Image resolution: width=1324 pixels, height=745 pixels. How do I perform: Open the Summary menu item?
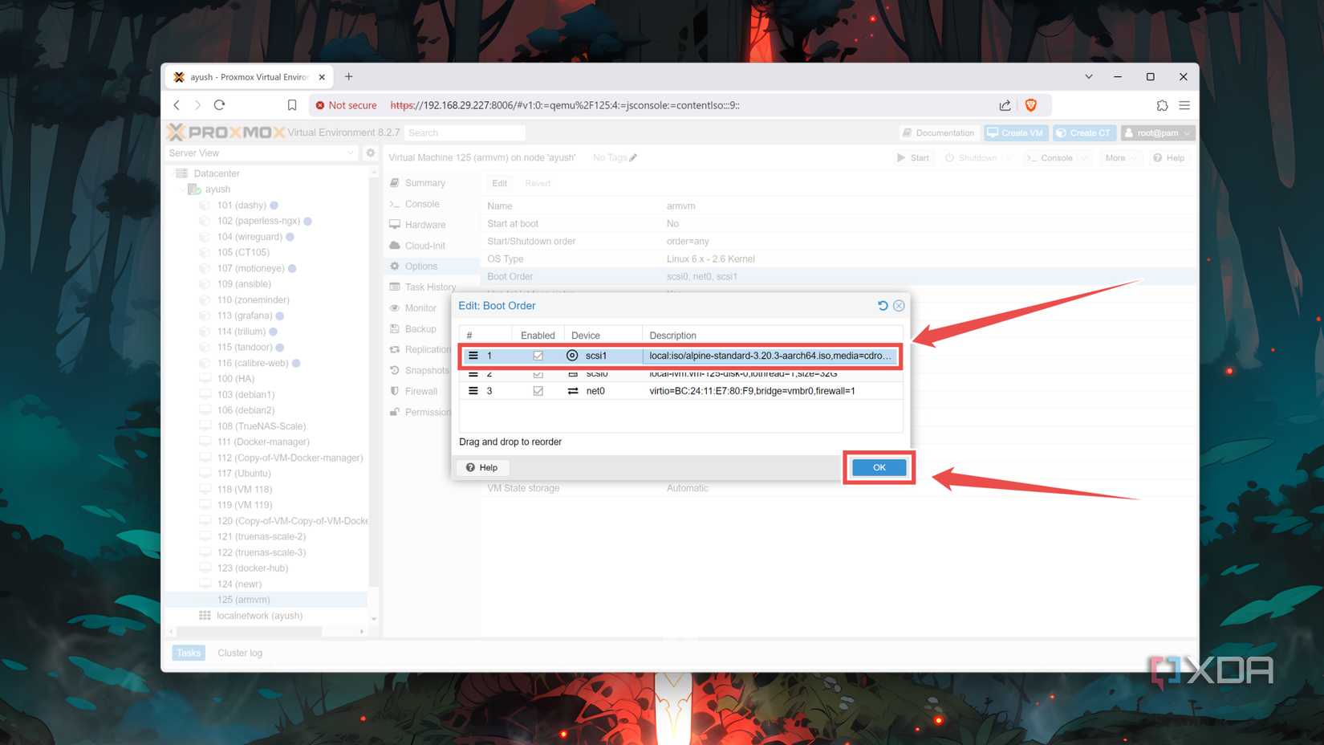pos(425,183)
